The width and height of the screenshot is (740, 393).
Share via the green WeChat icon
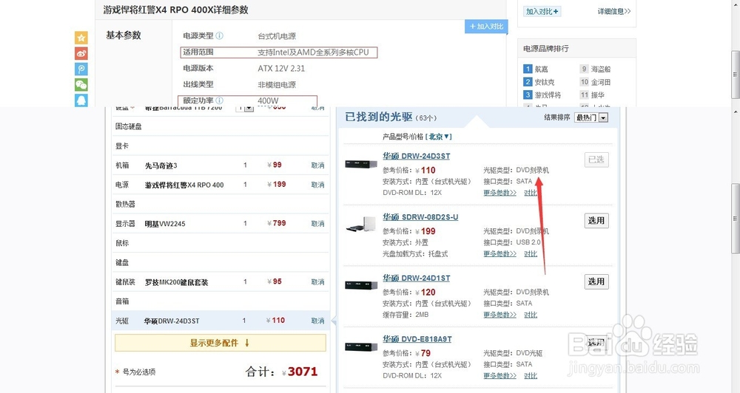pos(81,85)
